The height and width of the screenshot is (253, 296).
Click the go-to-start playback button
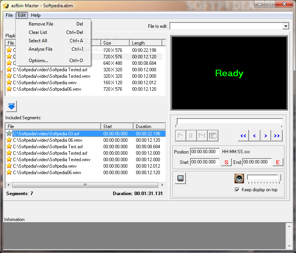pyautogui.click(x=213, y=136)
